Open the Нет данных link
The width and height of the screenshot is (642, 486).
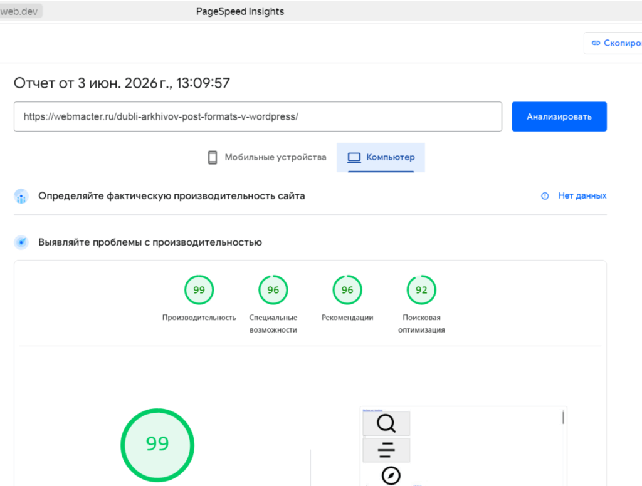coord(582,195)
